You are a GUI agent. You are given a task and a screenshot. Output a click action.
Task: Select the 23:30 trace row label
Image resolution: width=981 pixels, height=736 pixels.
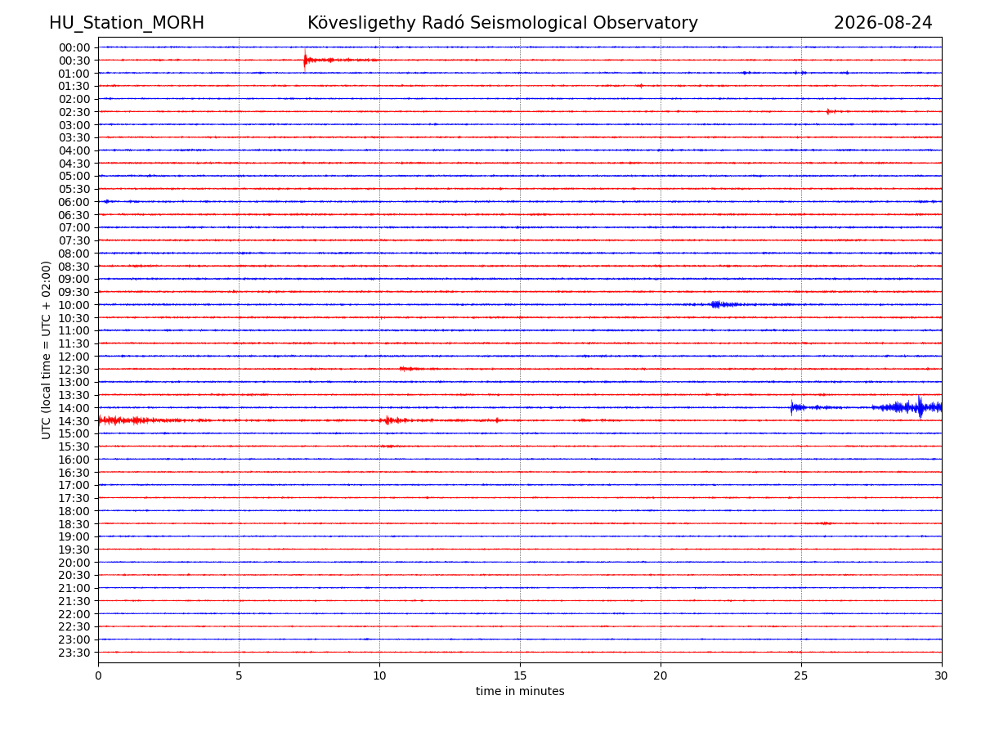(74, 653)
